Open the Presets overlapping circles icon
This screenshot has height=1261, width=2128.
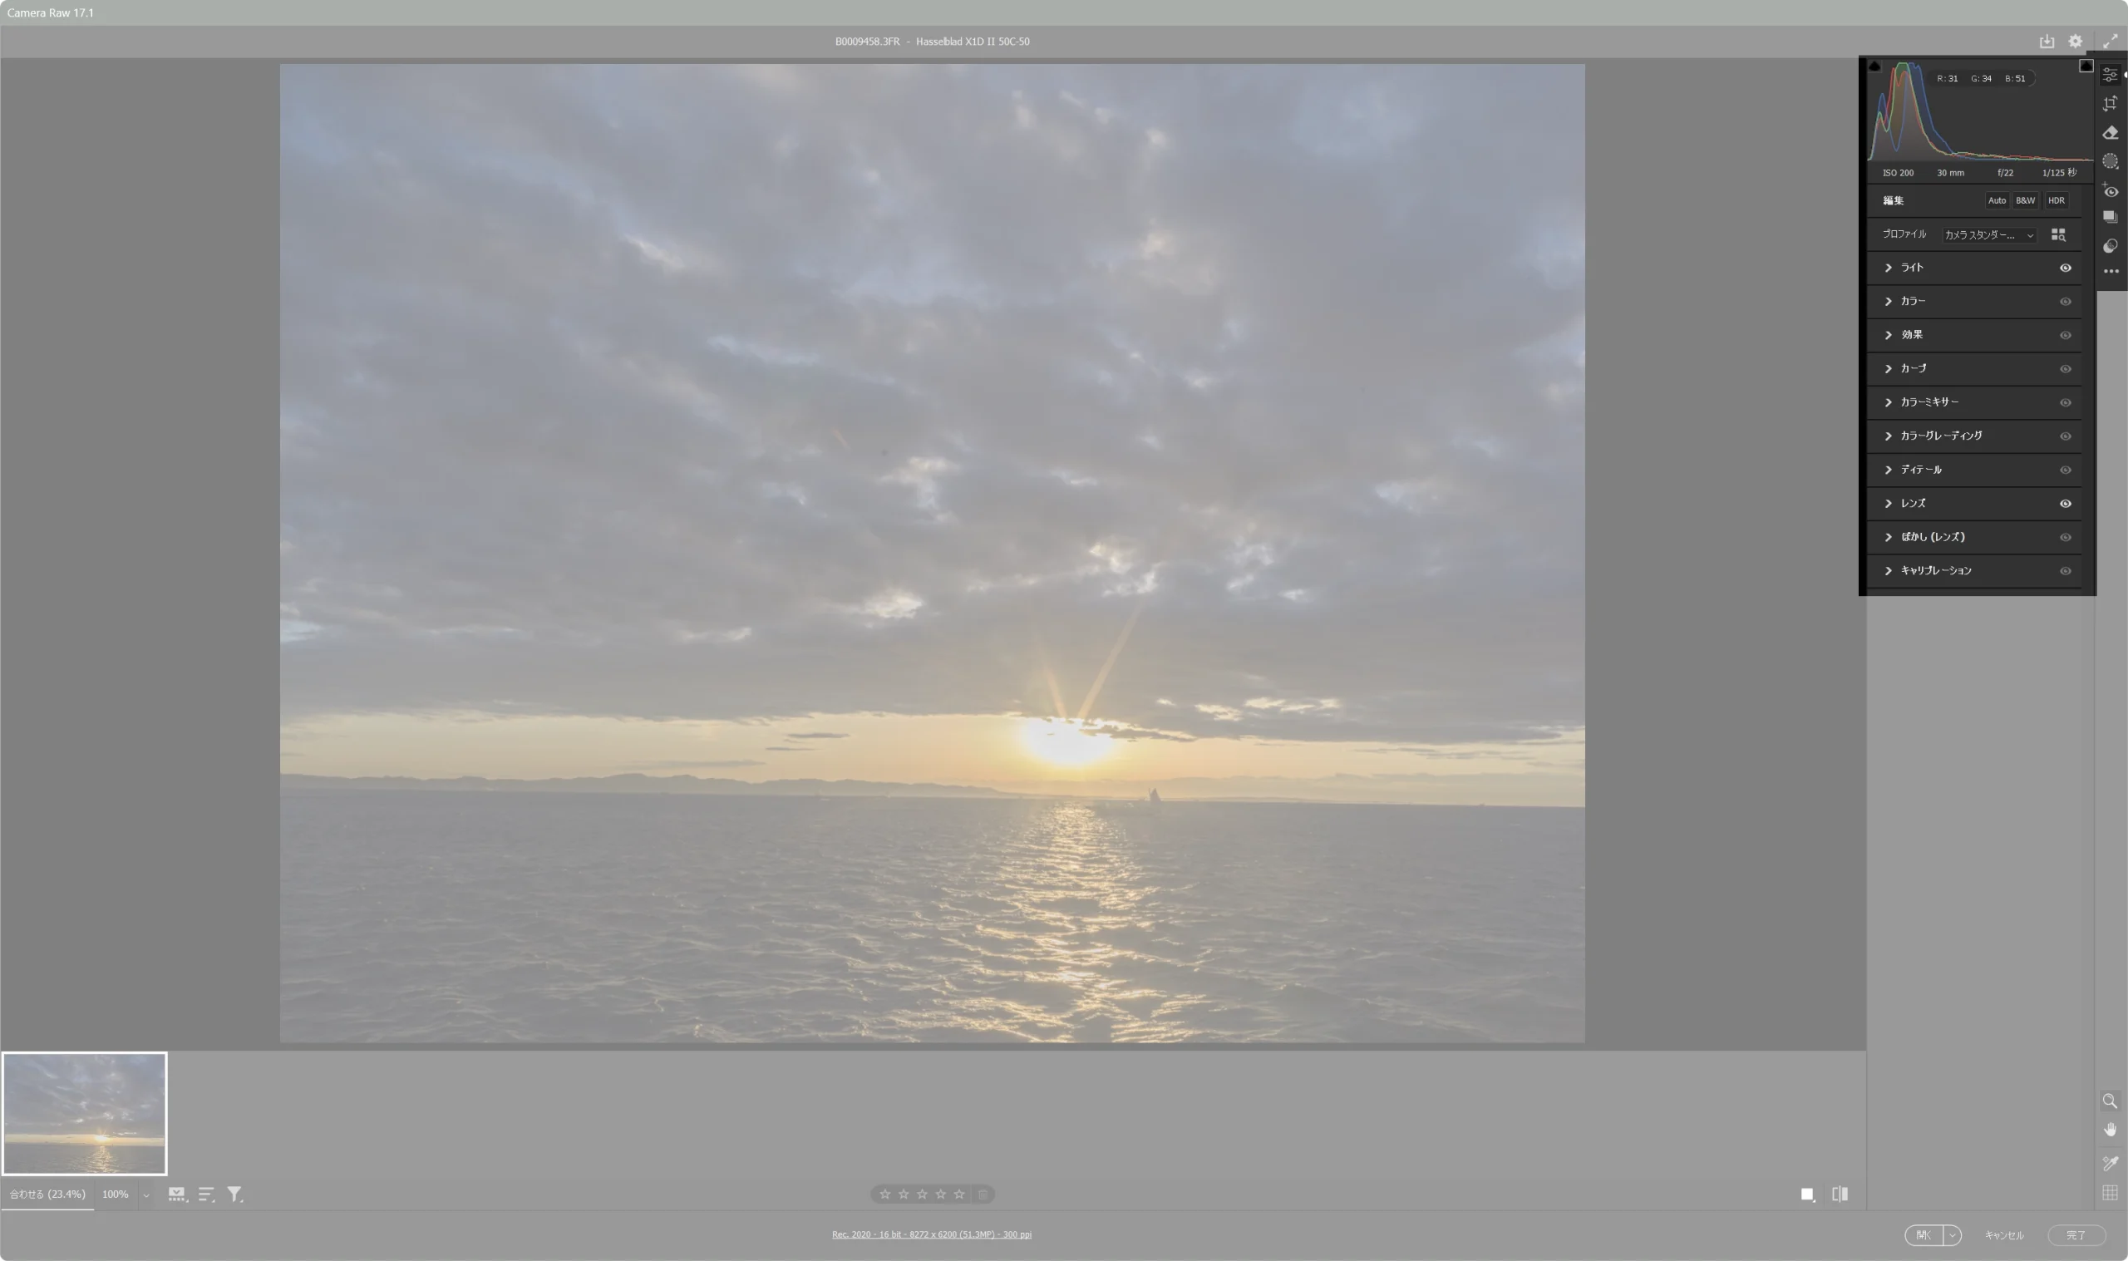tap(2111, 246)
